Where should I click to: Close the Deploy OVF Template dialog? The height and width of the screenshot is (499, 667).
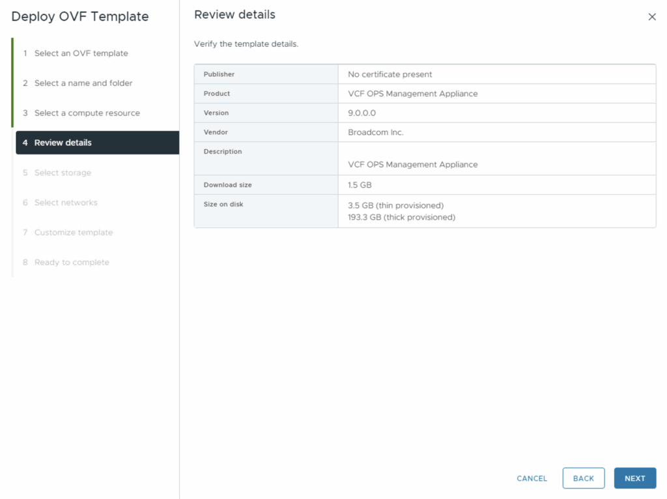652,17
